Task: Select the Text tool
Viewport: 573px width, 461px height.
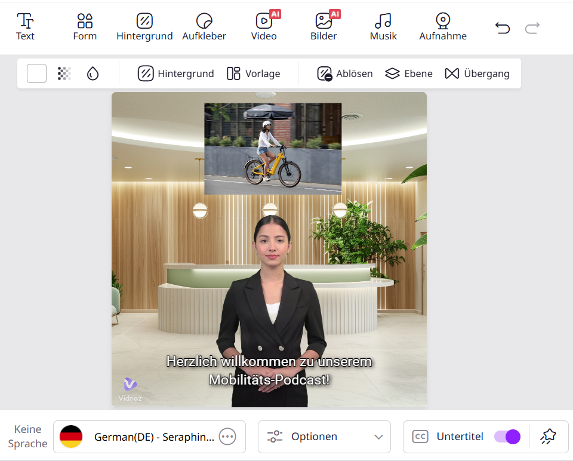Action: pyautogui.click(x=25, y=27)
